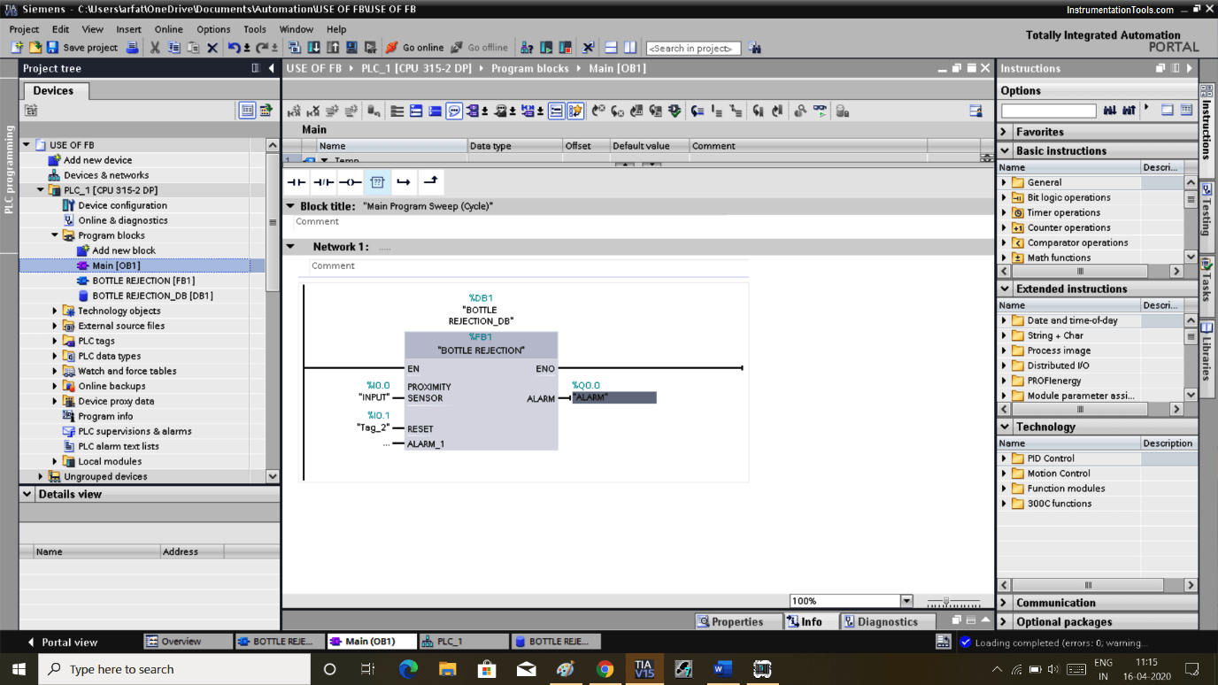Expand the PLC tags folder

55,341
